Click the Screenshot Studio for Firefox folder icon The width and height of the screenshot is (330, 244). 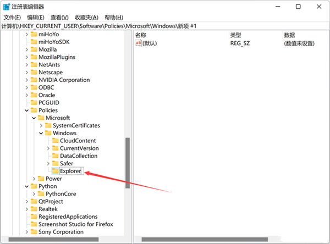[x=33, y=224]
